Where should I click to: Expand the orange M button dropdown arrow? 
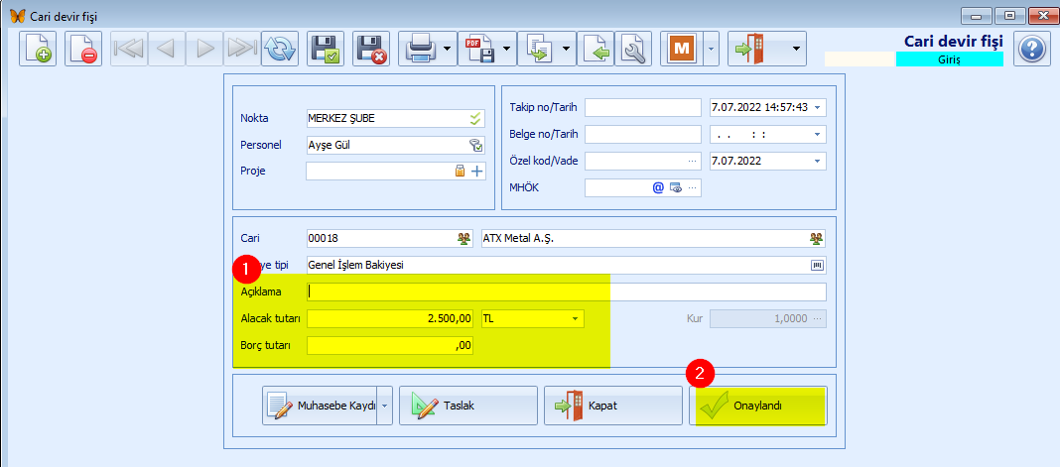[x=711, y=49]
